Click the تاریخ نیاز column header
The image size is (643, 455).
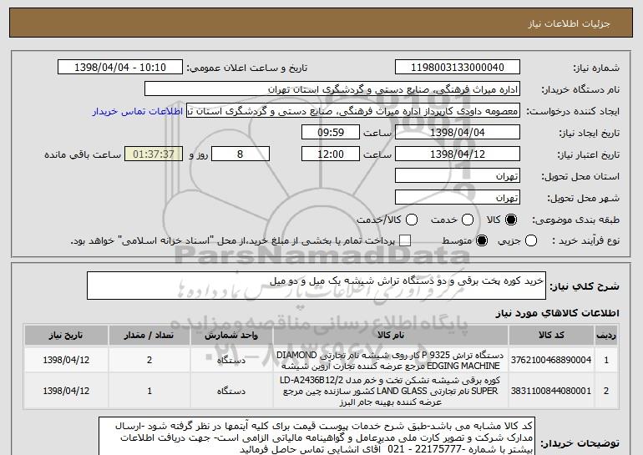(66, 336)
